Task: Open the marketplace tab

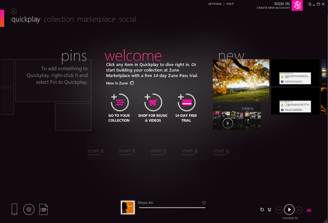Action: click(x=96, y=19)
